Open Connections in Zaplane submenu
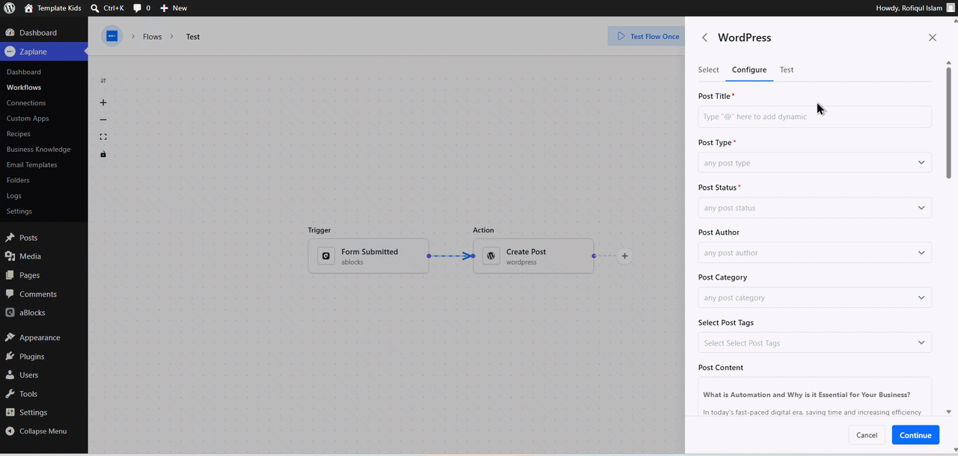Screen dimensions: 958x456 coord(26,103)
